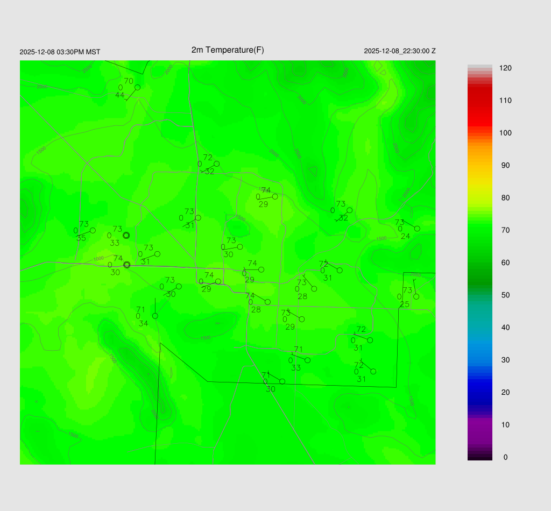Click the "2m Temperature(F)" plot title

[x=228, y=50]
